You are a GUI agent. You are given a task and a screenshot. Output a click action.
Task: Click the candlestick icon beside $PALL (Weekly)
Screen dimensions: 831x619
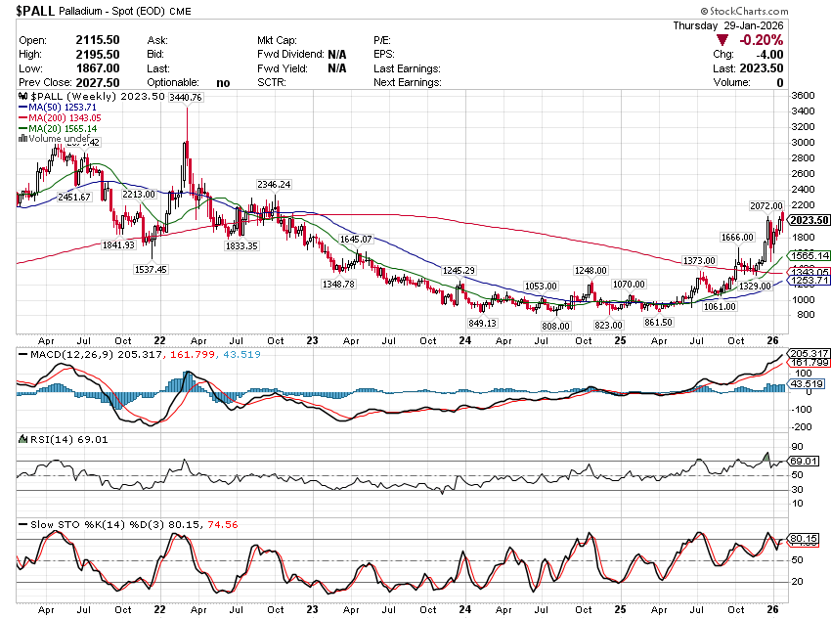click(23, 98)
